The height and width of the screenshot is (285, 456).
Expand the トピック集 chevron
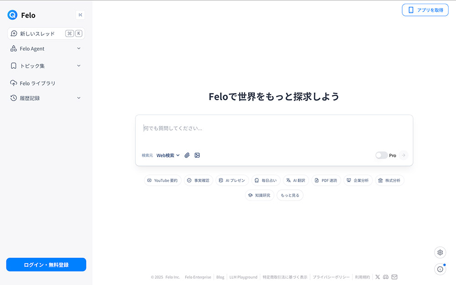tap(79, 66)
